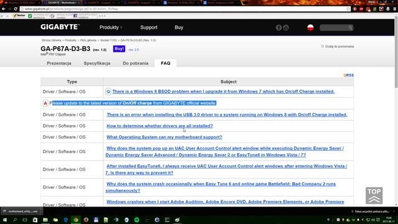Switch to the GIGABYTE - Motherboard browser tab
Viewport: 398px width, 224px height.
point(62,2)
